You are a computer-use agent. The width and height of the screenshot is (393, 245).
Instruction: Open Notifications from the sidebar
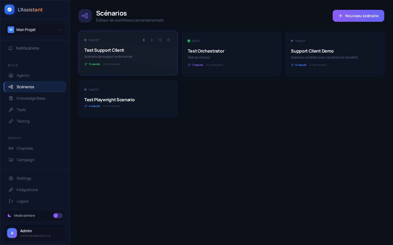[x=27, y=48]
